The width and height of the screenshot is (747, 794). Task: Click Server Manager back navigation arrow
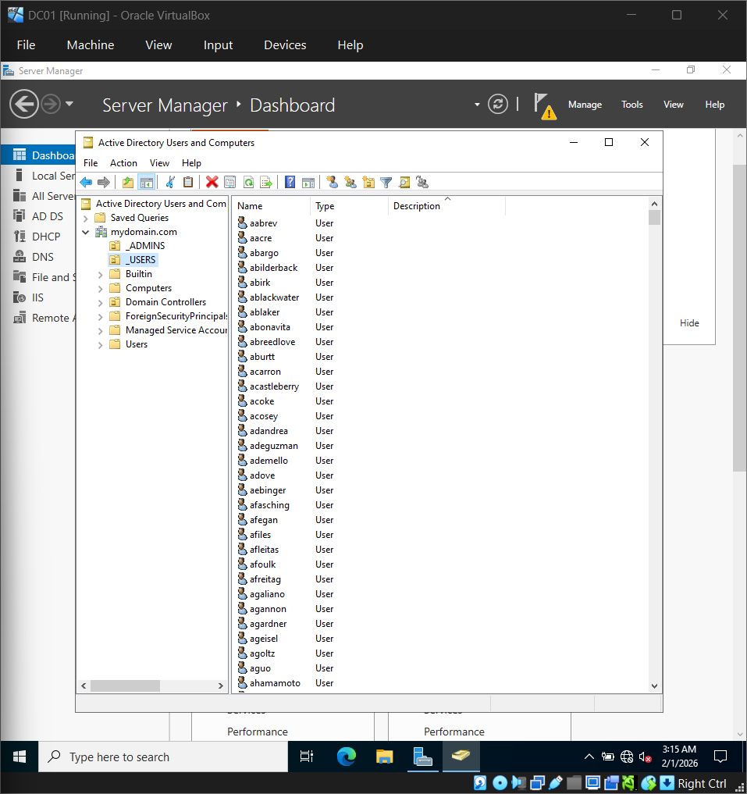click(x=23, y=105)
